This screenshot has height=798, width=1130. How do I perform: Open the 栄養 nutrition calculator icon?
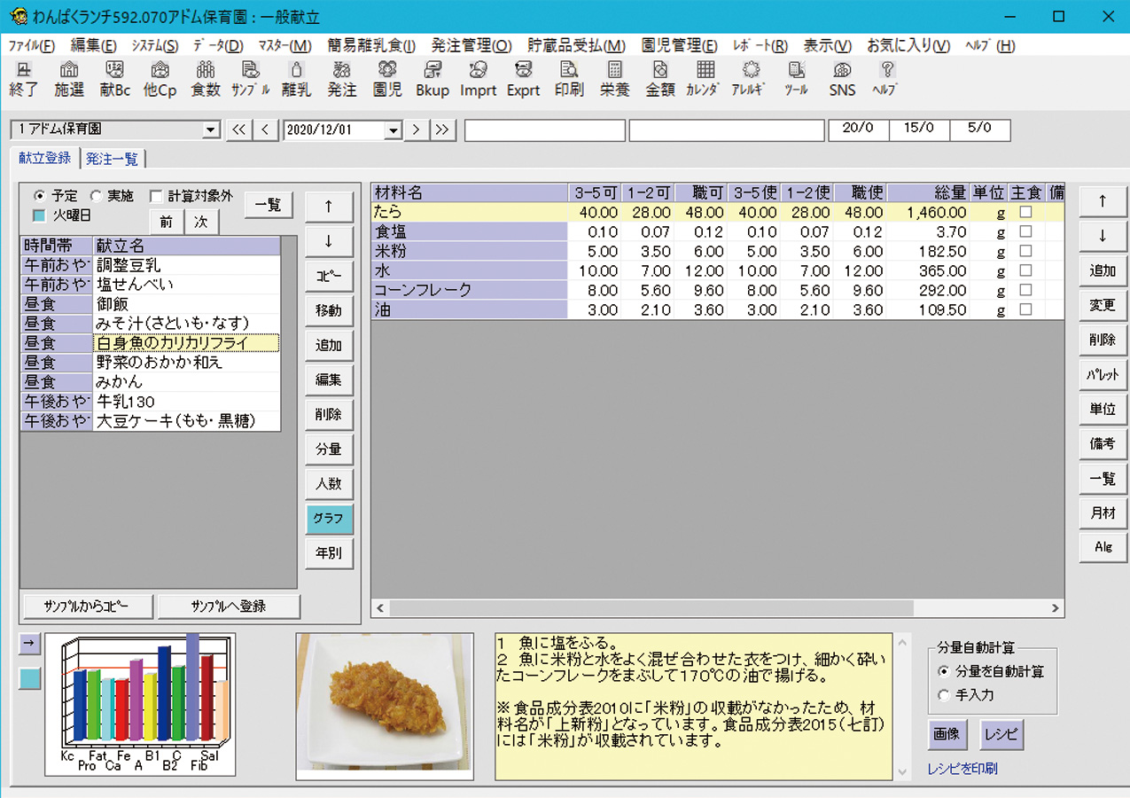click(x=614, y=78)
